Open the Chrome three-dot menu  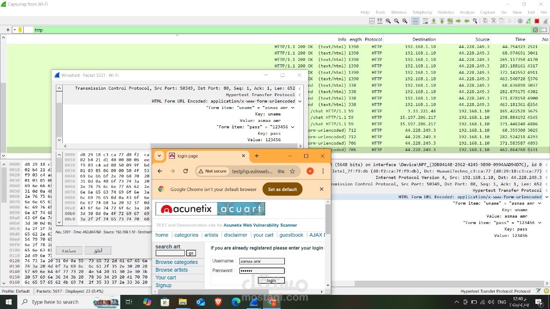click(x=323, y=171)
